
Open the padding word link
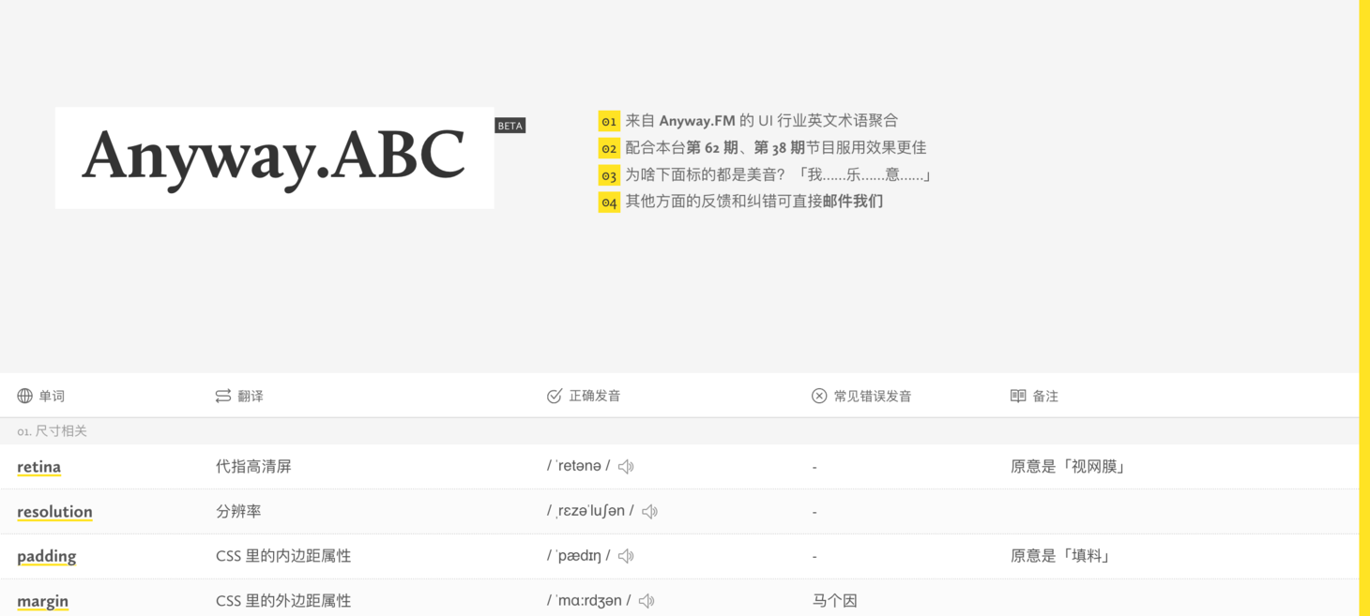pyautogui.click(x=47, y=556)
